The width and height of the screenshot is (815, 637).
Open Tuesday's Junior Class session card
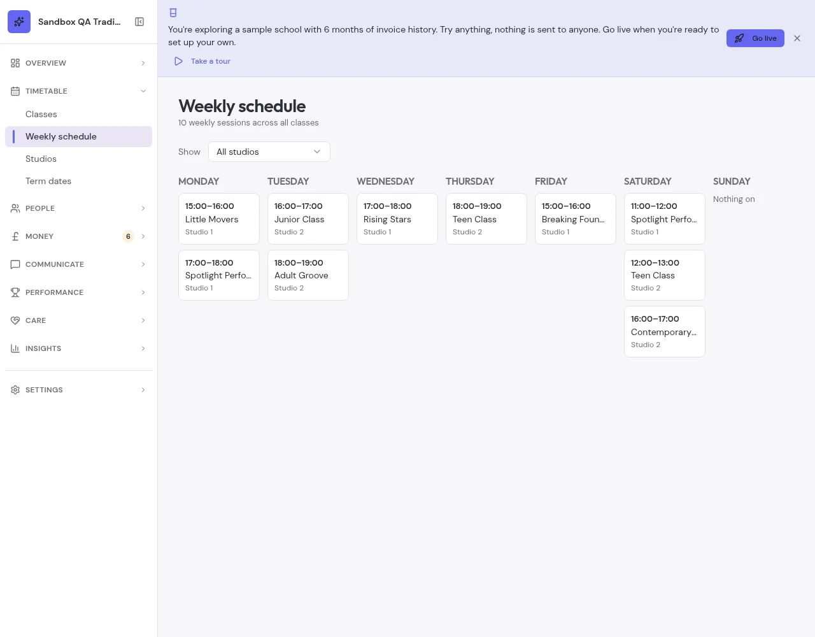tap(308, 218)
